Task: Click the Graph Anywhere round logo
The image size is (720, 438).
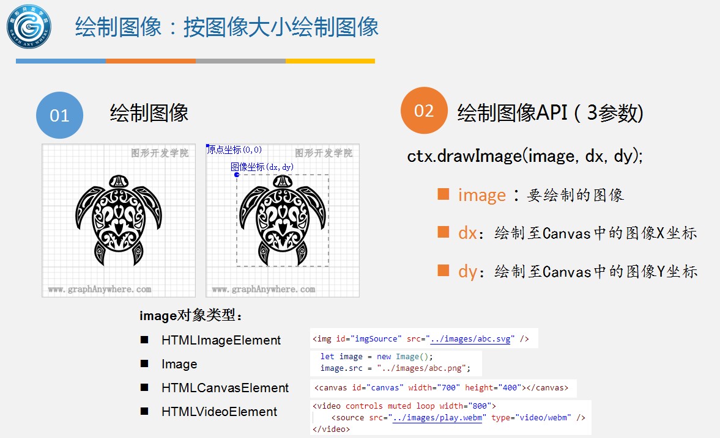Action: click(29, 27)
